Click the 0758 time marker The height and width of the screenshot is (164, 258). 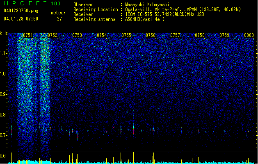click(x=200, y=35)
